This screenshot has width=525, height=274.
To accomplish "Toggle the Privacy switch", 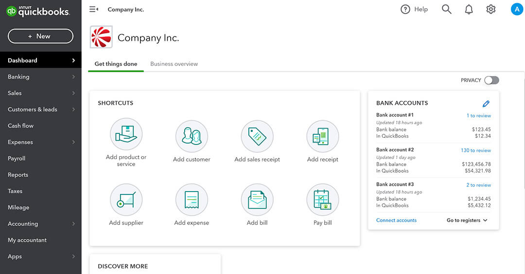I will (x=491, y=81).
